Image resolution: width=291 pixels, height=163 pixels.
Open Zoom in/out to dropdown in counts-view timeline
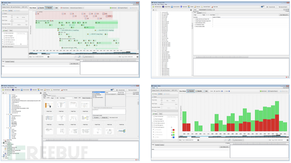tap(238, 140)
